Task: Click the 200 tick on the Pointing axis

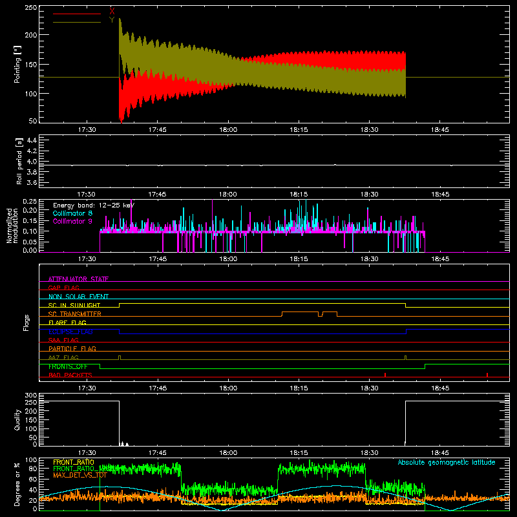Action: pos(30,35)
